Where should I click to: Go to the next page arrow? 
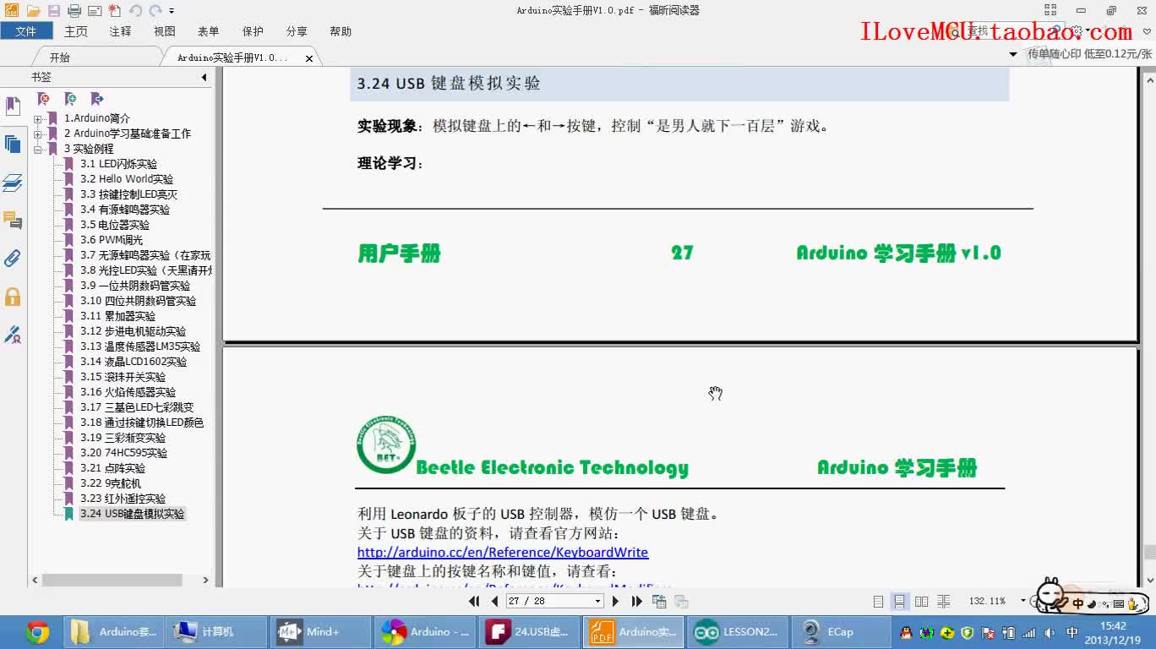pyautogui.click(x=615, y=601)
